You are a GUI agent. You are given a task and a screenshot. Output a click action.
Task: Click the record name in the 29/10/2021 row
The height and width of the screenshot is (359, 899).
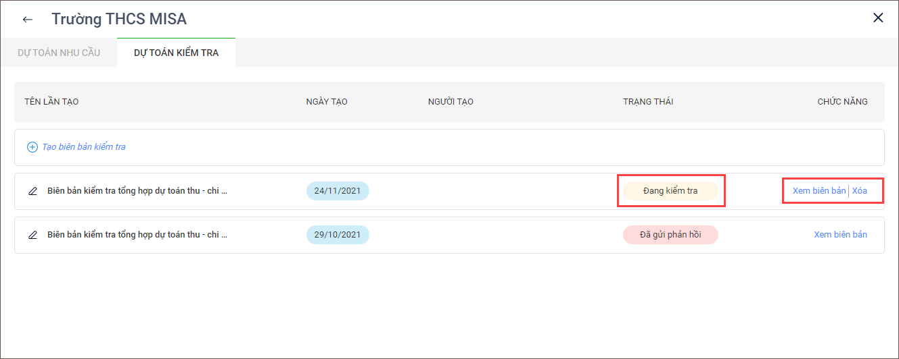coord(137,235)
